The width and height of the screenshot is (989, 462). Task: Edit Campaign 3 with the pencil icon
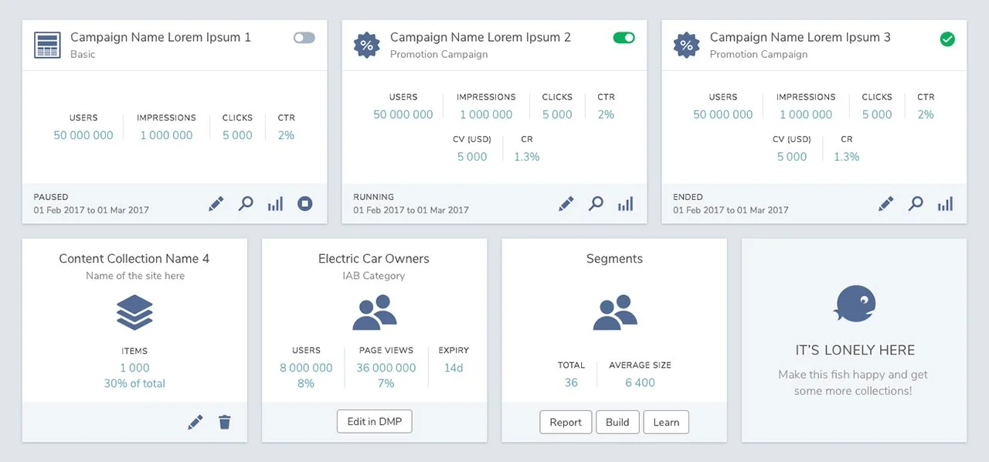pos(886,204)
